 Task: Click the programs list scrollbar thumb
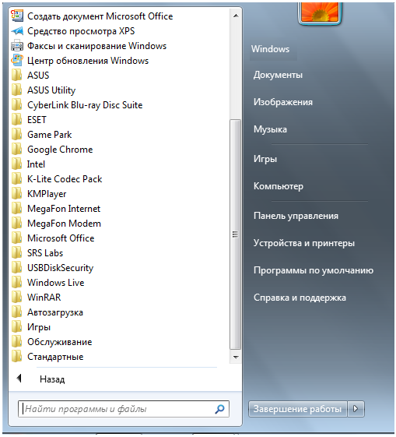click(x=236, y=234)
